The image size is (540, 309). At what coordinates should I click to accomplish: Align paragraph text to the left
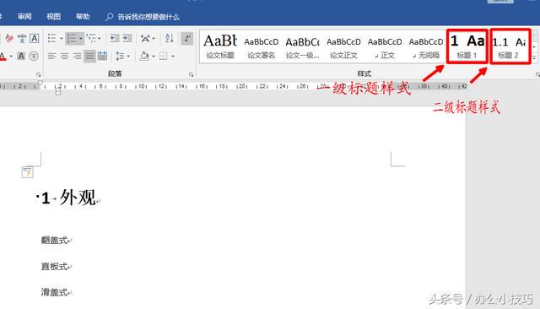pos(51,56)
